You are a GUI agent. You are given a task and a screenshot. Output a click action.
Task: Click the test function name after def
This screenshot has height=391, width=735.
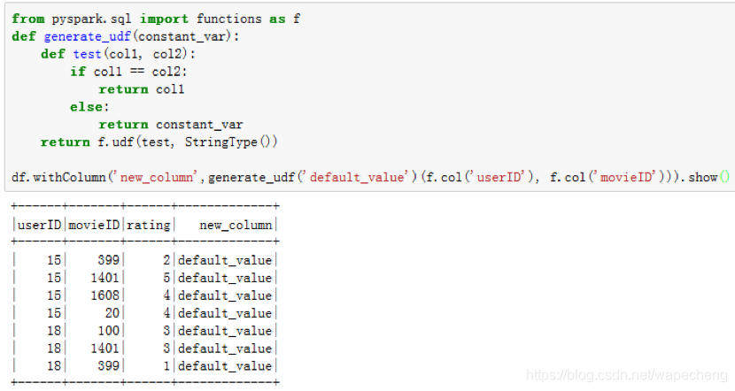click(x=87, y=54)
